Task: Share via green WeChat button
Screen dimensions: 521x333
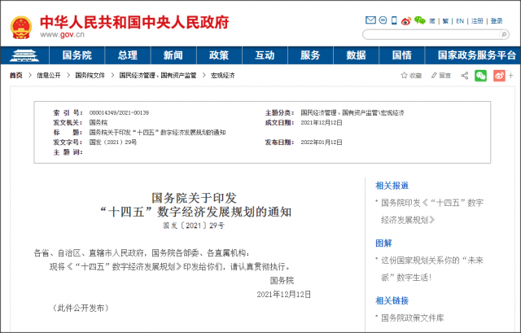Action: 480,76
